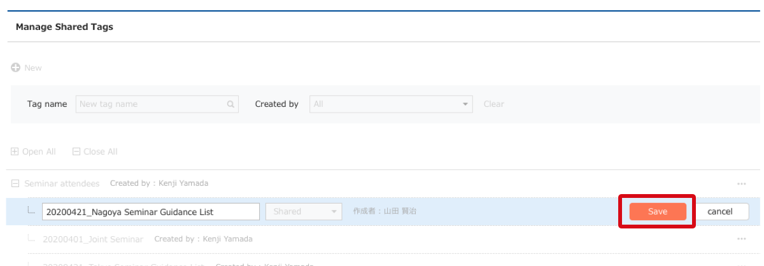Click the Seminar attendees tag name

[x=62, y=183]
